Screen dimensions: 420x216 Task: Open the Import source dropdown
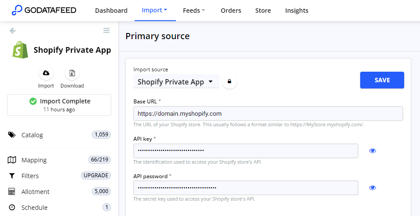[176, 82]
